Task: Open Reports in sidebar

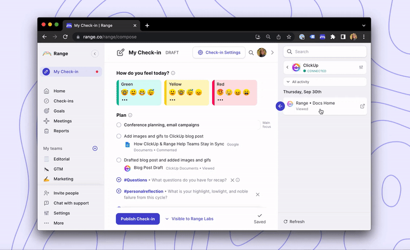Action: point(61,131)
